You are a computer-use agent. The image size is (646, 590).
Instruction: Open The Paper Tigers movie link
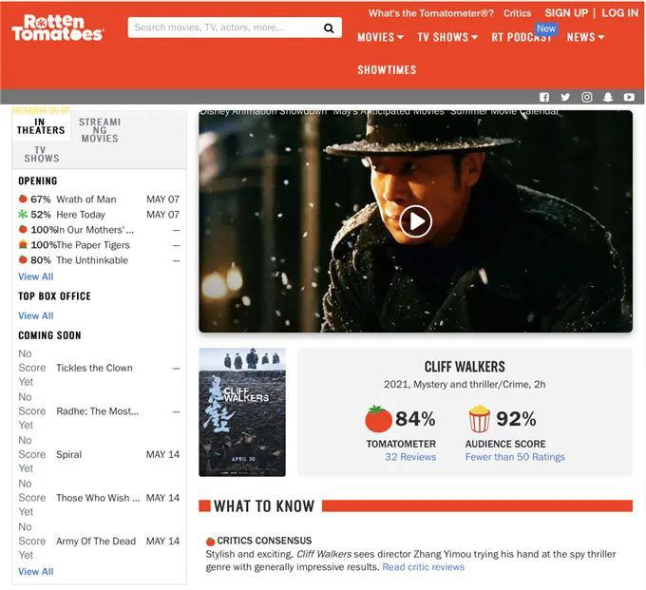[x=93, y=245]
